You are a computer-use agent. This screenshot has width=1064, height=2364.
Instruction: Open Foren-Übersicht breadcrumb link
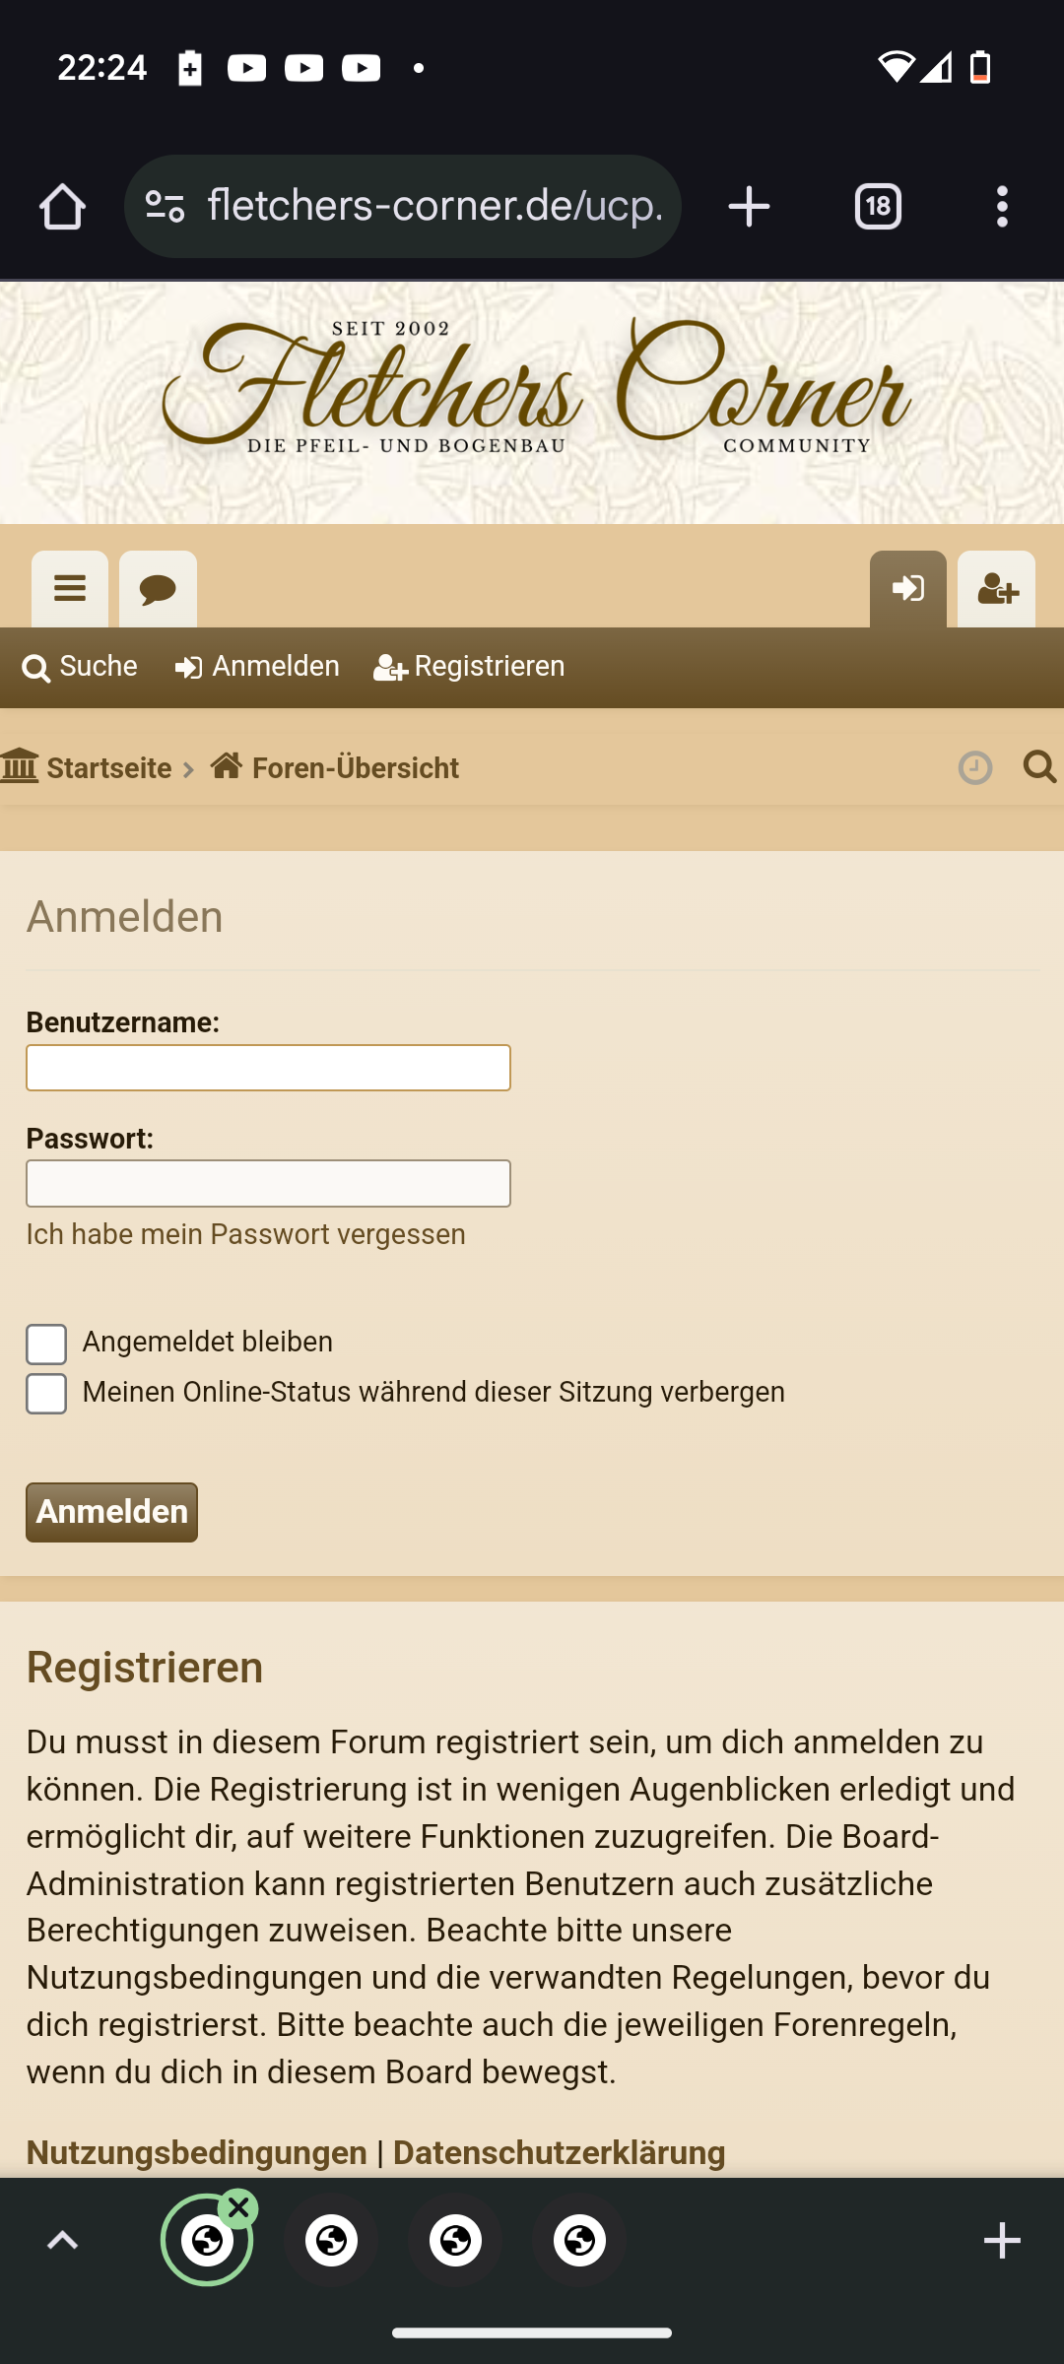coord(335,768)
